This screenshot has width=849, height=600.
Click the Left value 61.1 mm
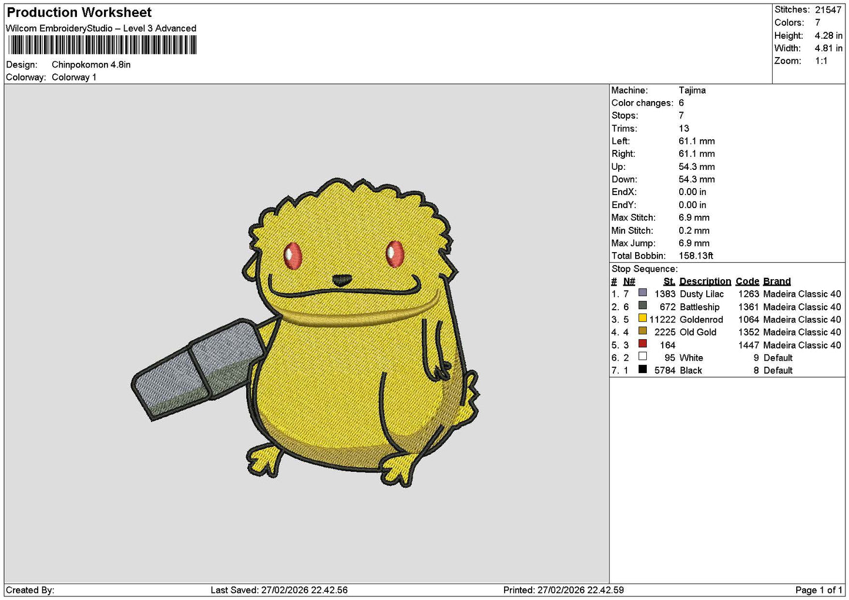(697, 141)
